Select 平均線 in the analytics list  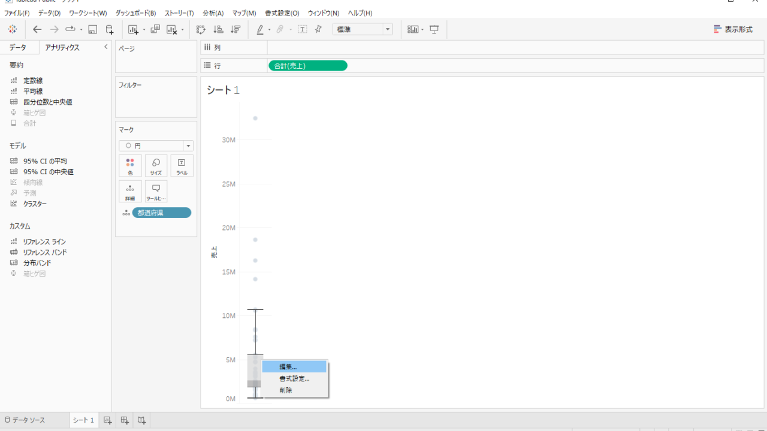(33, 91)
